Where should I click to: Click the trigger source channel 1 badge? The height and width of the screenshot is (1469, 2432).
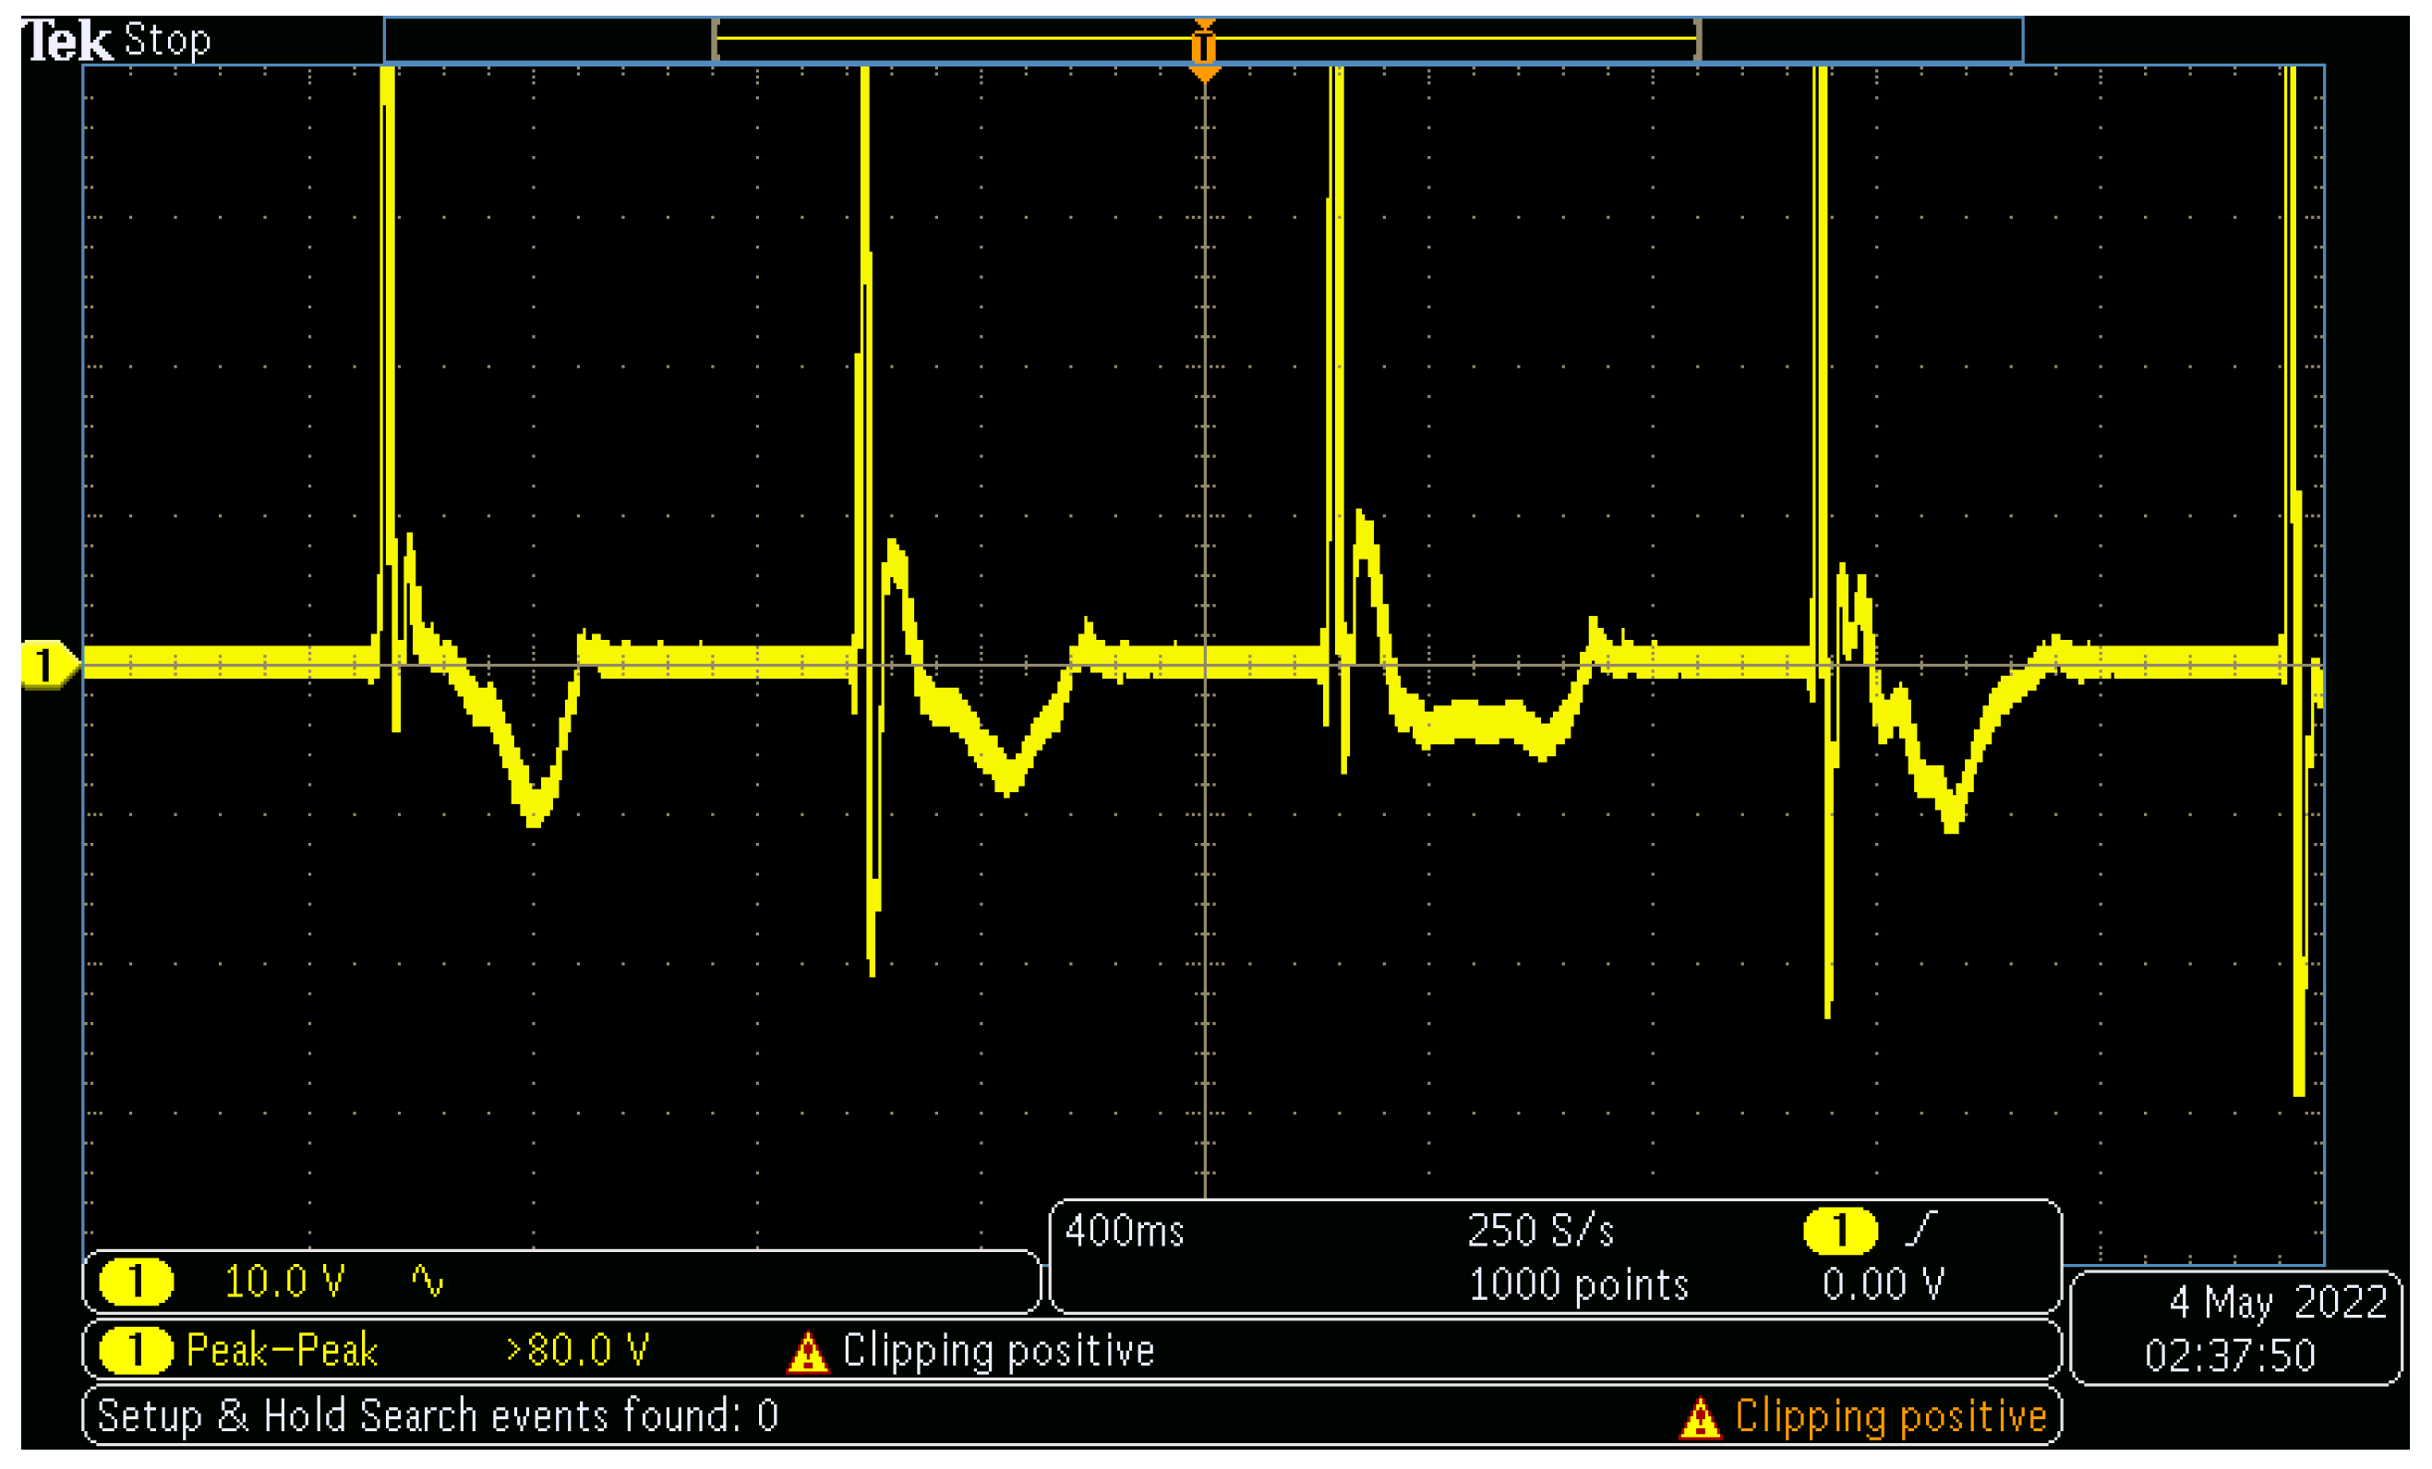click(x=1840, y=1231)
